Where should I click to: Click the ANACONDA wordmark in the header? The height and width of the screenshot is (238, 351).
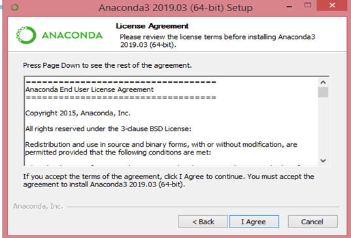[x=72, y=35]
